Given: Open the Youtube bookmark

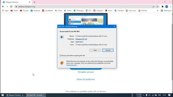Looking at the screenshot, I should 24,11.
